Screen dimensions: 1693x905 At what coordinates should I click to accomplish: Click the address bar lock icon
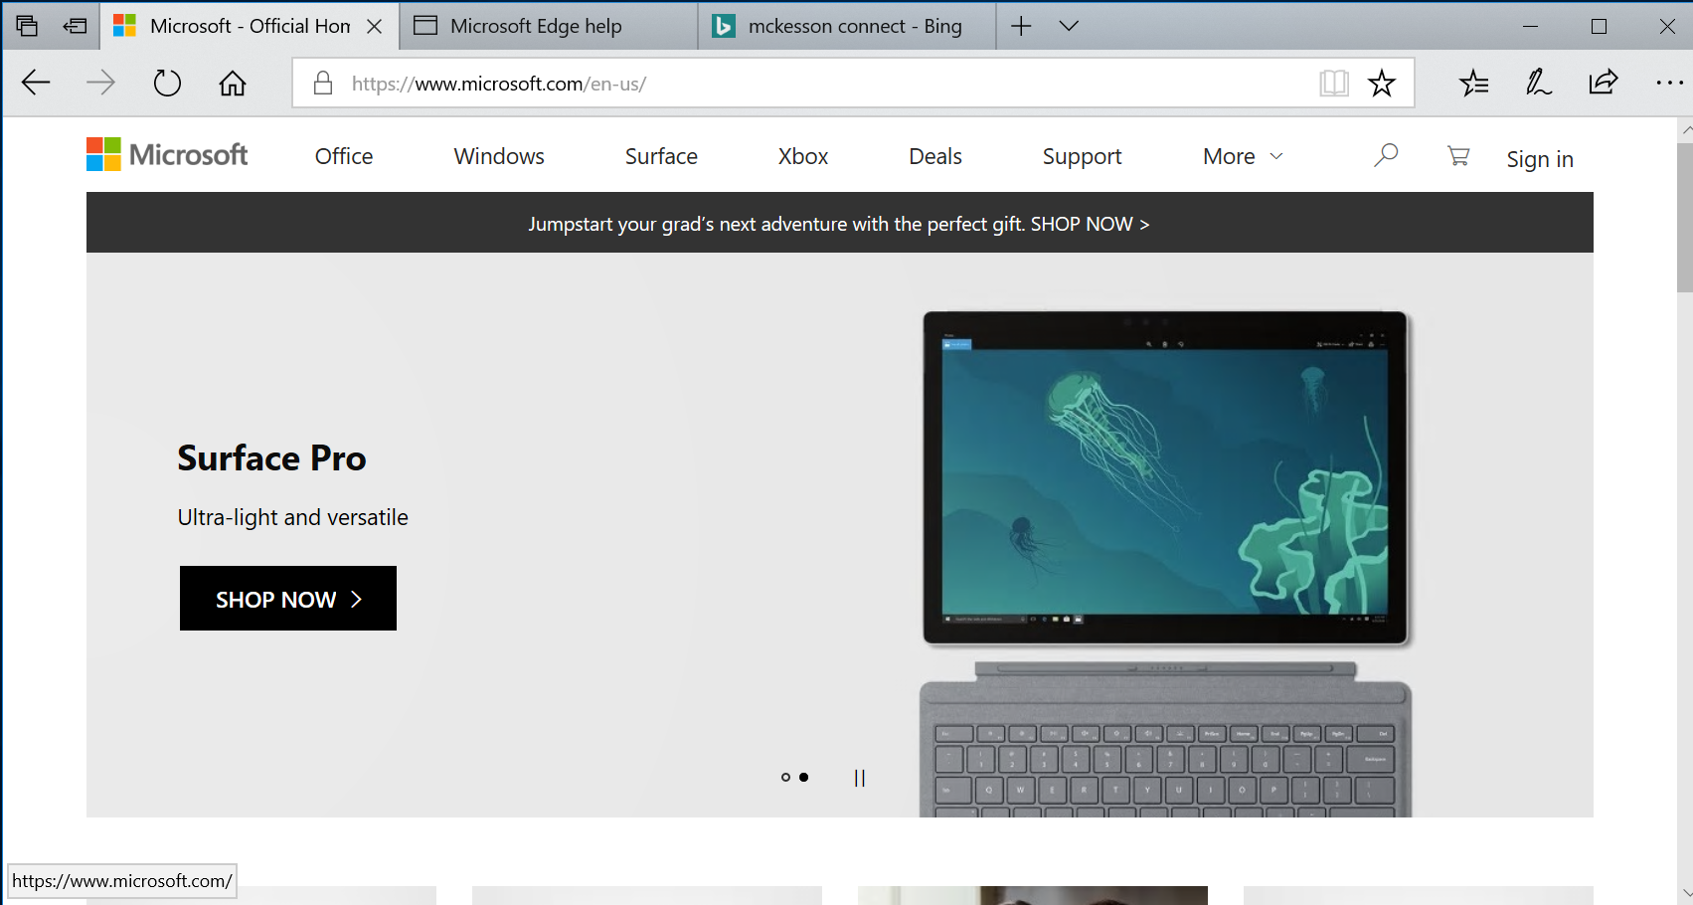[322, 83]
